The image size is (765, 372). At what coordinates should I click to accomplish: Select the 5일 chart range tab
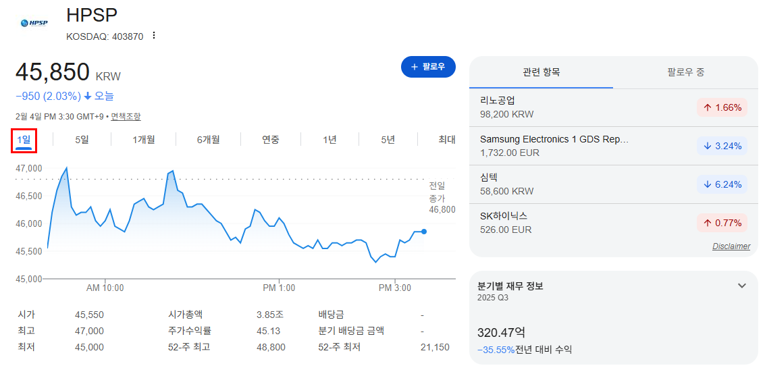(82, 140)
